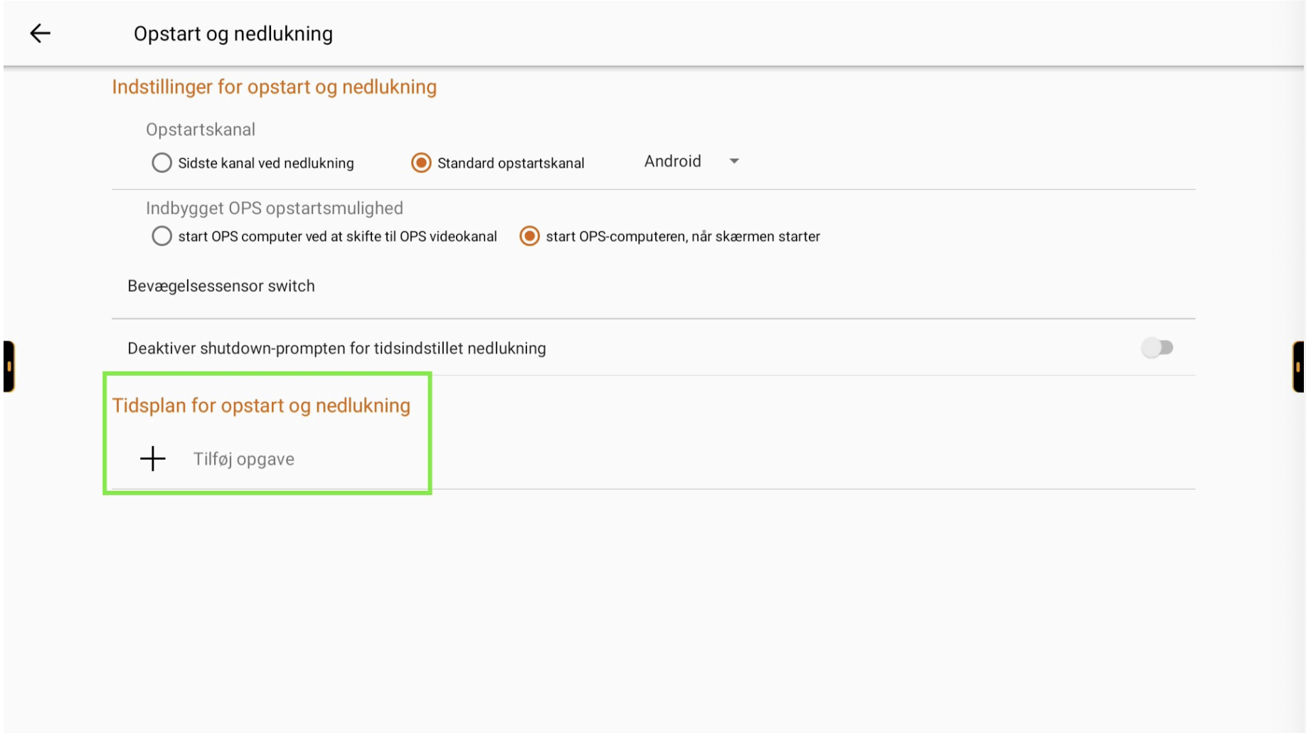Open the right edge side toolbar handle

[x=1298, y=366]
